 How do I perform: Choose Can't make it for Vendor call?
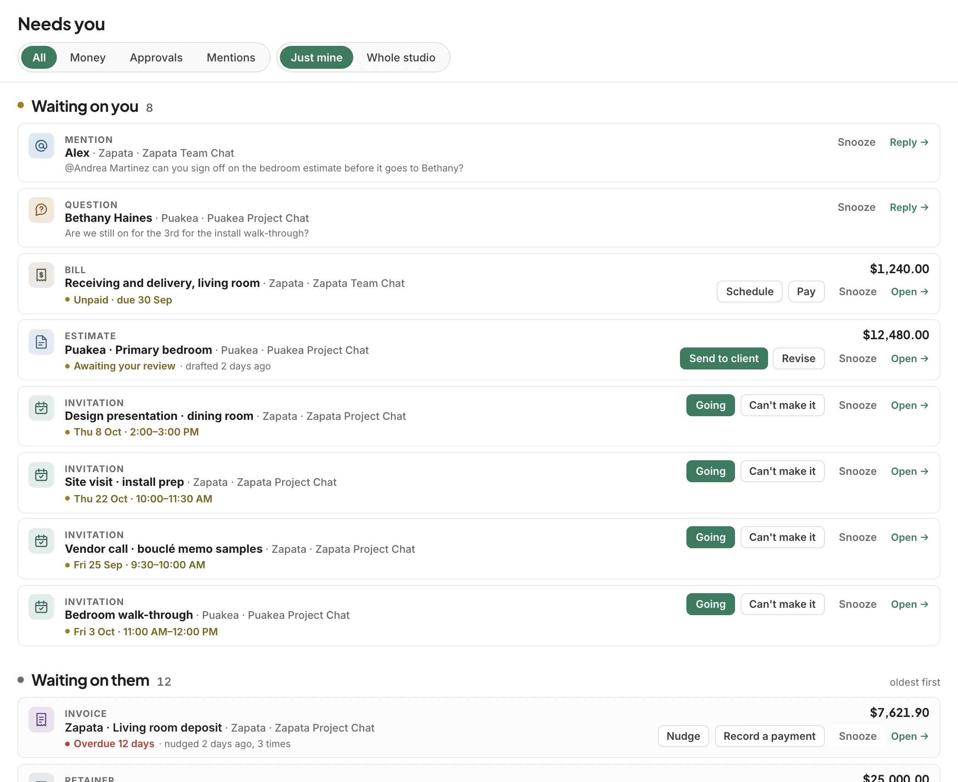[x=782, y=537]
